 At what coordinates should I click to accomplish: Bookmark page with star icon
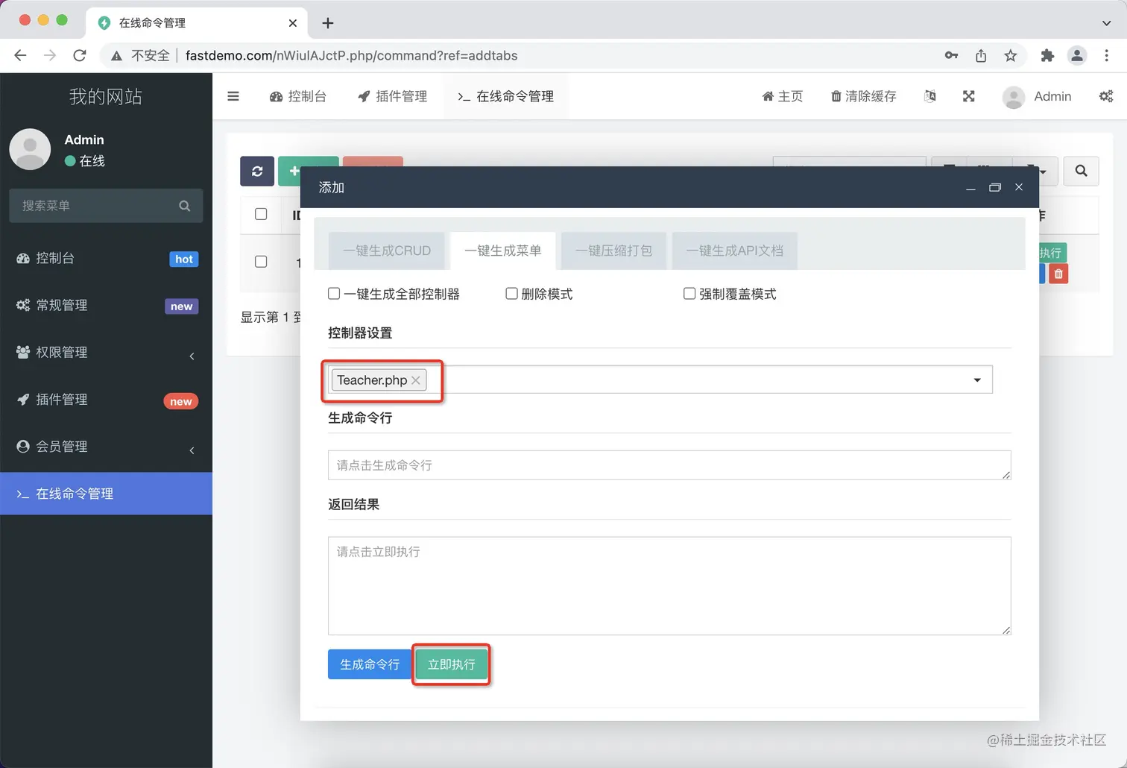point(1010,56)
